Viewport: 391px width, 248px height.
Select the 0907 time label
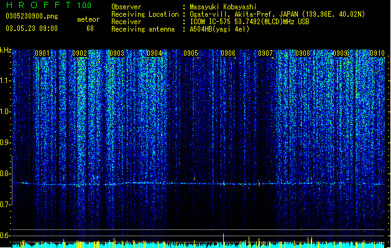click(x=265, y=53)
